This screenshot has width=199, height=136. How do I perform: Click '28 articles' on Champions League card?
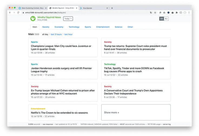coord(50,53)
